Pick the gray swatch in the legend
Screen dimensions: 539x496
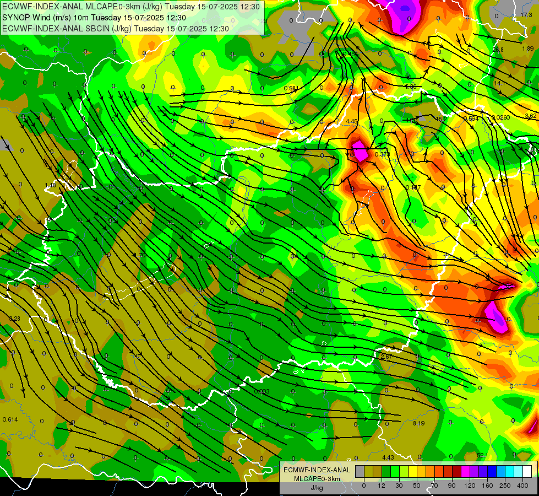click(360, 472)
